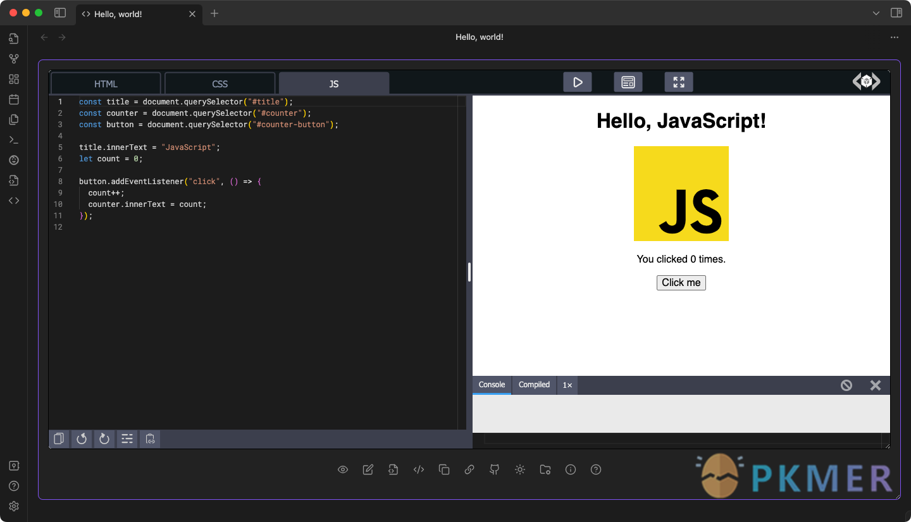Switch to the CSS editor tab

click(220, 84)
